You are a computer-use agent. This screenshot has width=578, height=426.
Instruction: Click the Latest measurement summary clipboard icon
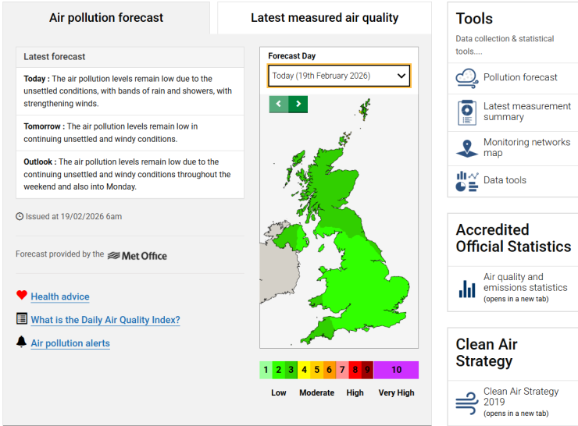click(x=467, y=112)
